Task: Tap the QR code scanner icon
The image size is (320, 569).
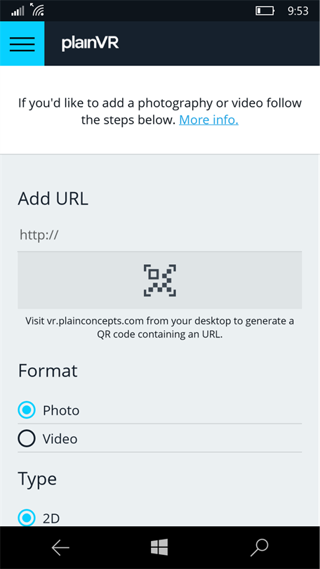Action: pyautogui.click(x=160, y=280)
